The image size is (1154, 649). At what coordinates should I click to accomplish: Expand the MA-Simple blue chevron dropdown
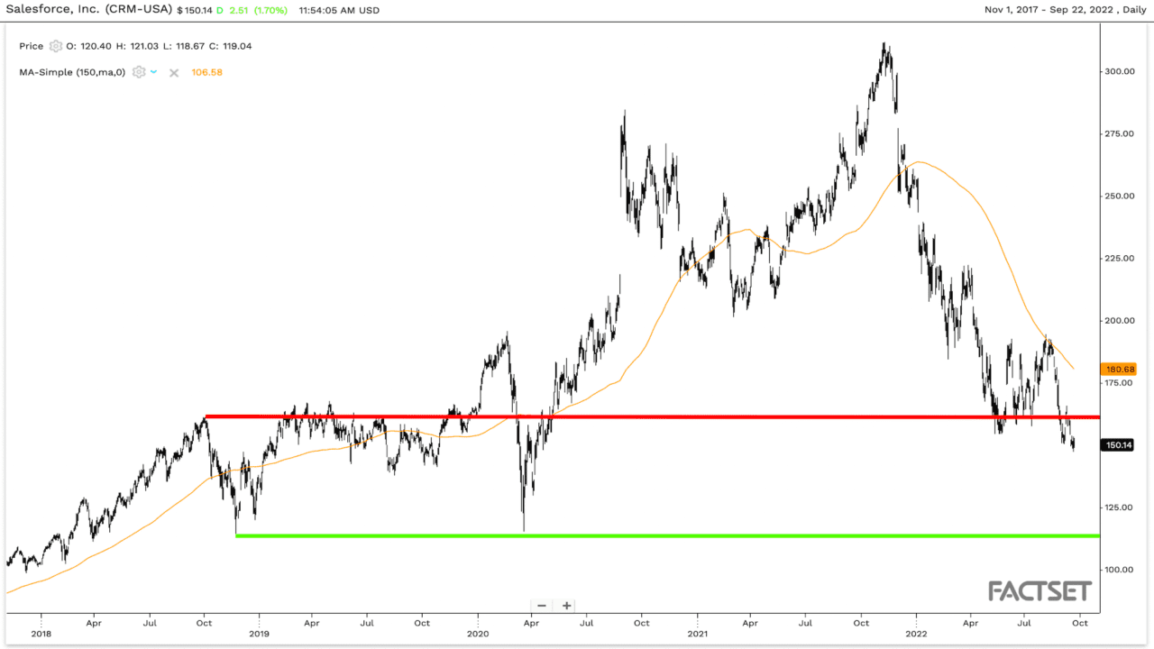[153, 72]
